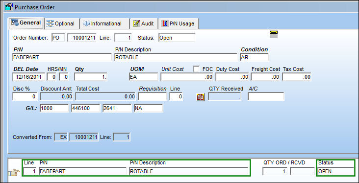Viewport: 359px width, 183px height.
Task: Click the Unit Cost input field
Action: [187, 77]
